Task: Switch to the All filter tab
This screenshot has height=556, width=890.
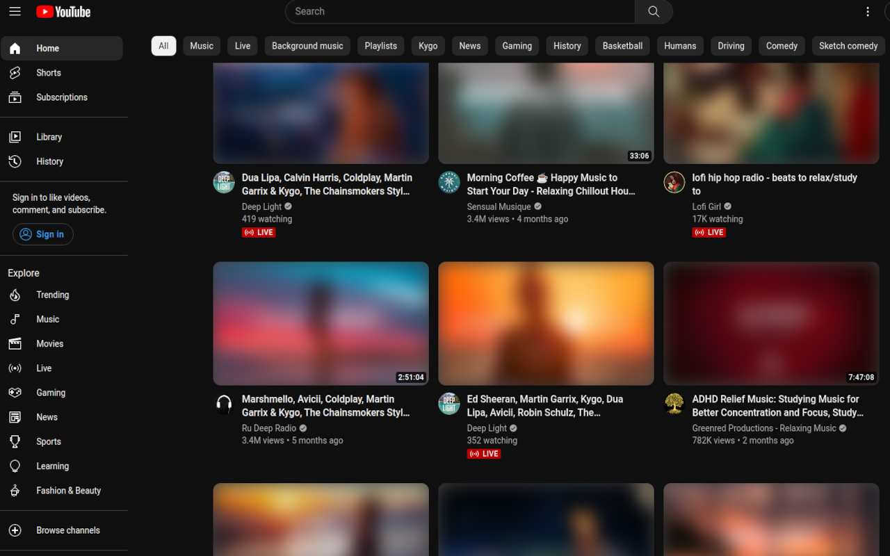Action: pos(163,45)
